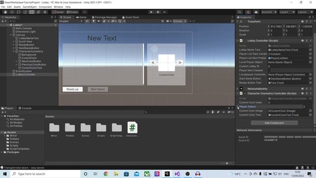Select Main Camera in Hierarchy
The height and width of the screenshot is (178, 316).
[24, 29]
